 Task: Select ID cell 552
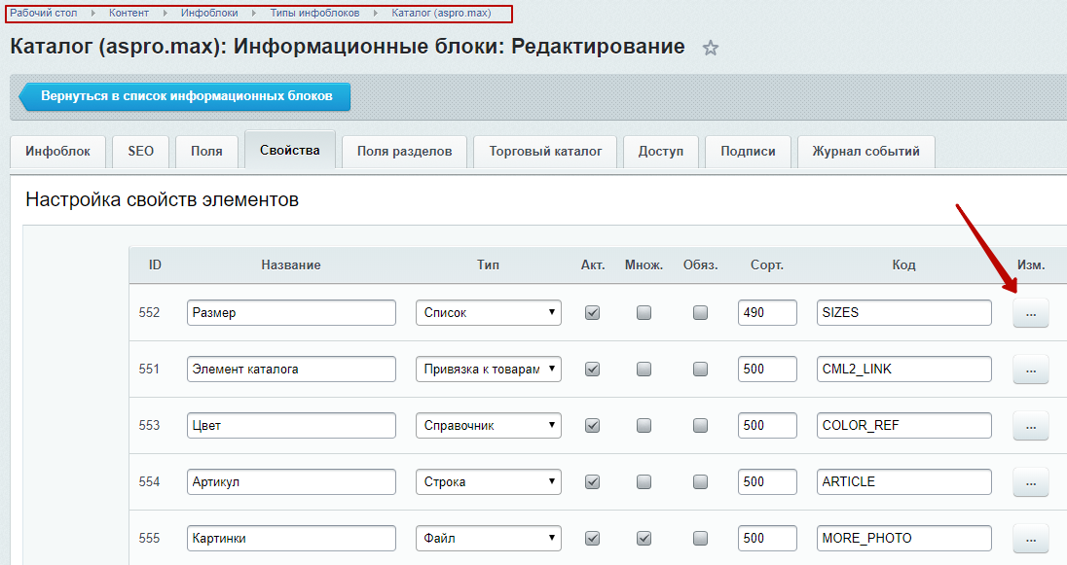click(x=149, y=313)
